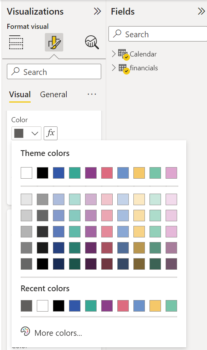Choose the lightest gray tint in white column
This screenshot has width=207, height=350.
[26, 199]
